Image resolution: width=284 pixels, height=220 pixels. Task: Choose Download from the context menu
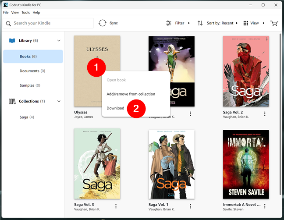pos(115,108)
